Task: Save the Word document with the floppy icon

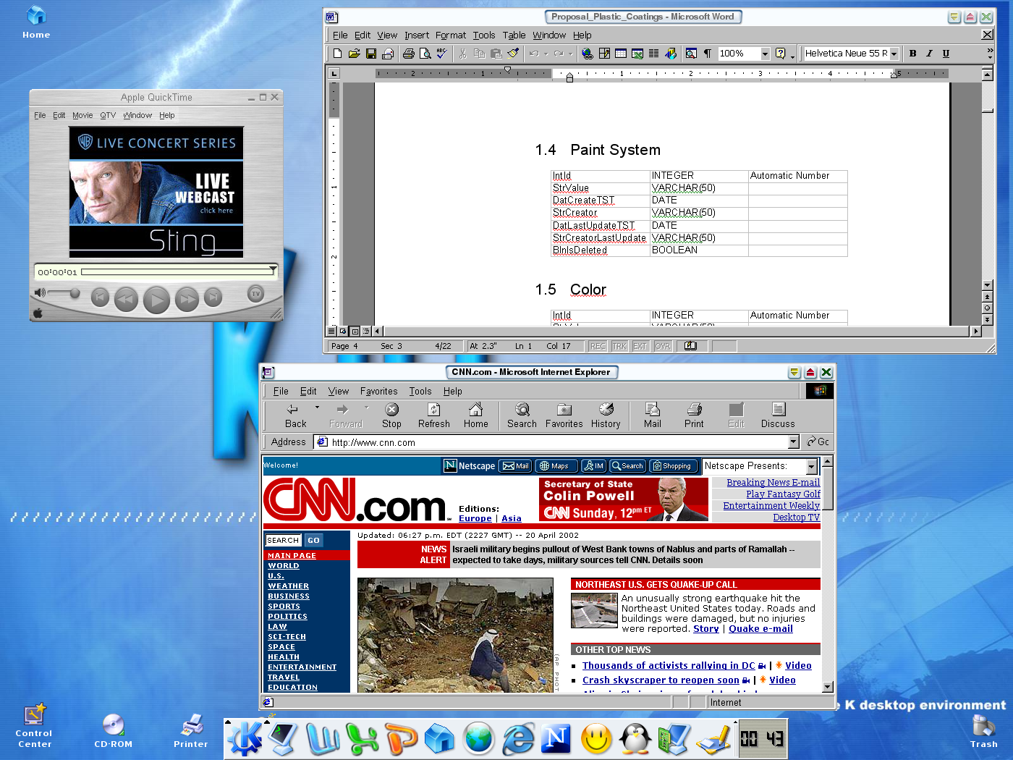Action: 371,54
